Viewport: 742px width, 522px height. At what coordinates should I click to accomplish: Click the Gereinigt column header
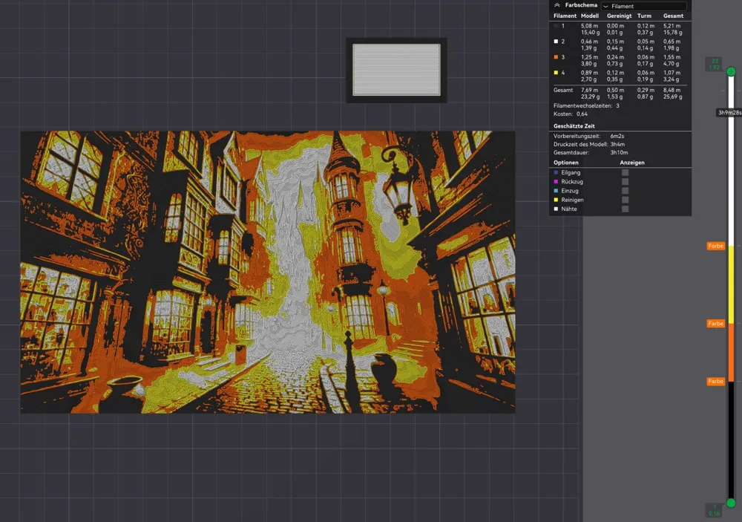coord(619,16)
